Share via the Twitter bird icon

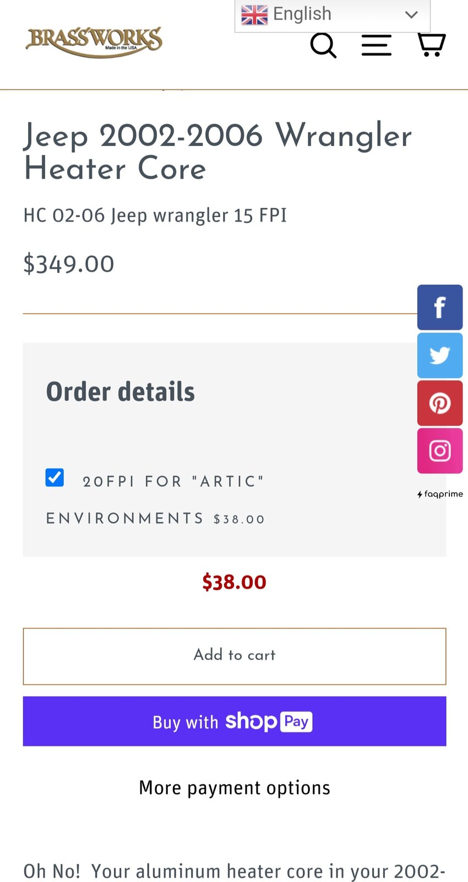(x=439, y=355)
